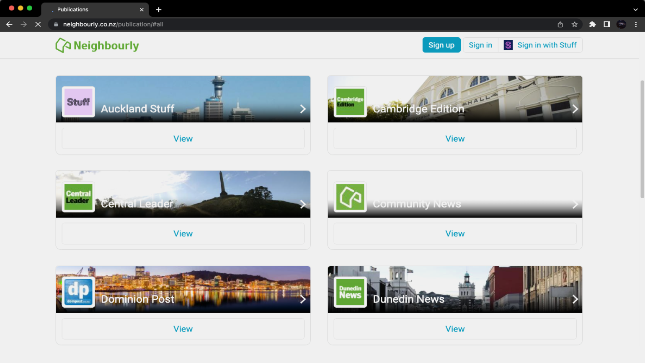Choose Sign in with Stuff

pyautogui.click(x=540, y=45)
